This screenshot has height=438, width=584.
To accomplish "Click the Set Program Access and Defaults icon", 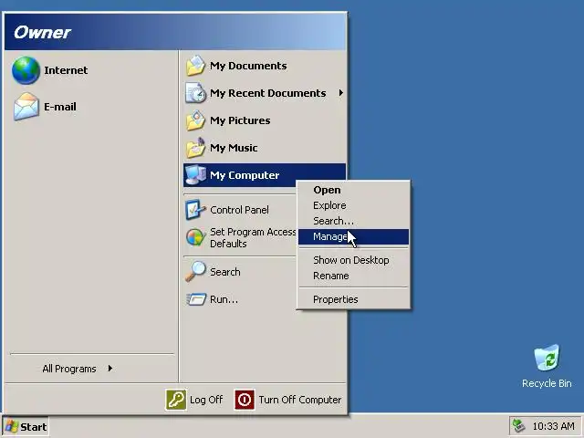I will (195, 237).
